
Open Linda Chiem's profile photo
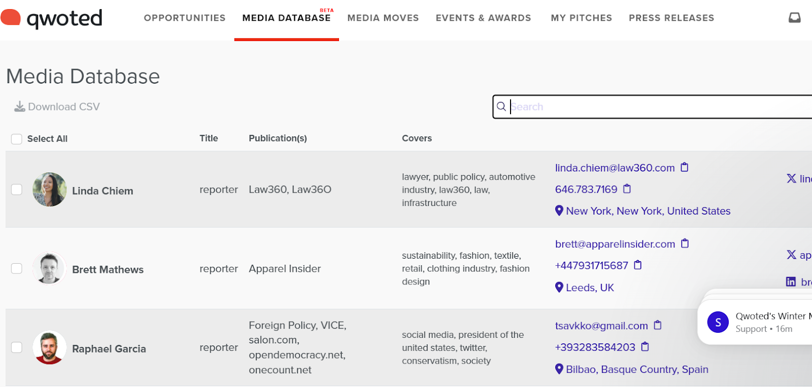49,189
